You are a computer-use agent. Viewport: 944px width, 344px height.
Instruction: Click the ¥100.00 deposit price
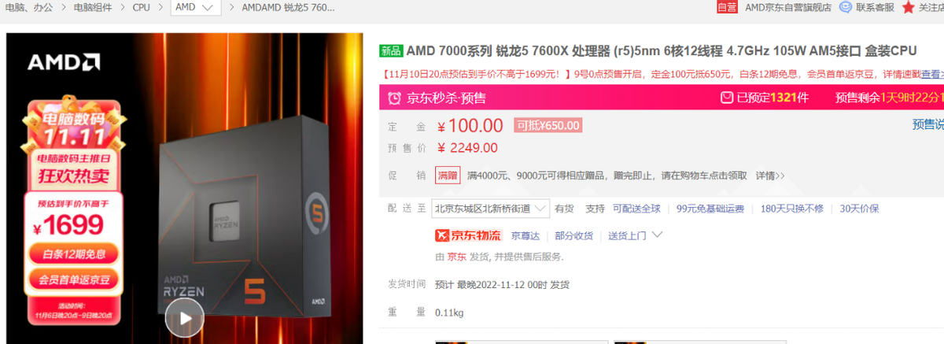470,125
